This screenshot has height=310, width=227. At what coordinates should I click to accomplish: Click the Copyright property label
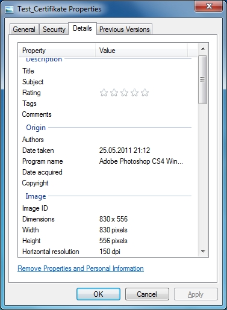click(35, 183)
